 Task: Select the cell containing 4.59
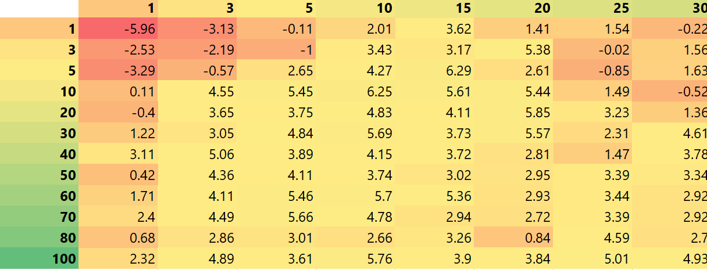[592, 237]
